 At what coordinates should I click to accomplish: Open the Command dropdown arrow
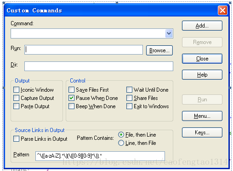[169, 33]
